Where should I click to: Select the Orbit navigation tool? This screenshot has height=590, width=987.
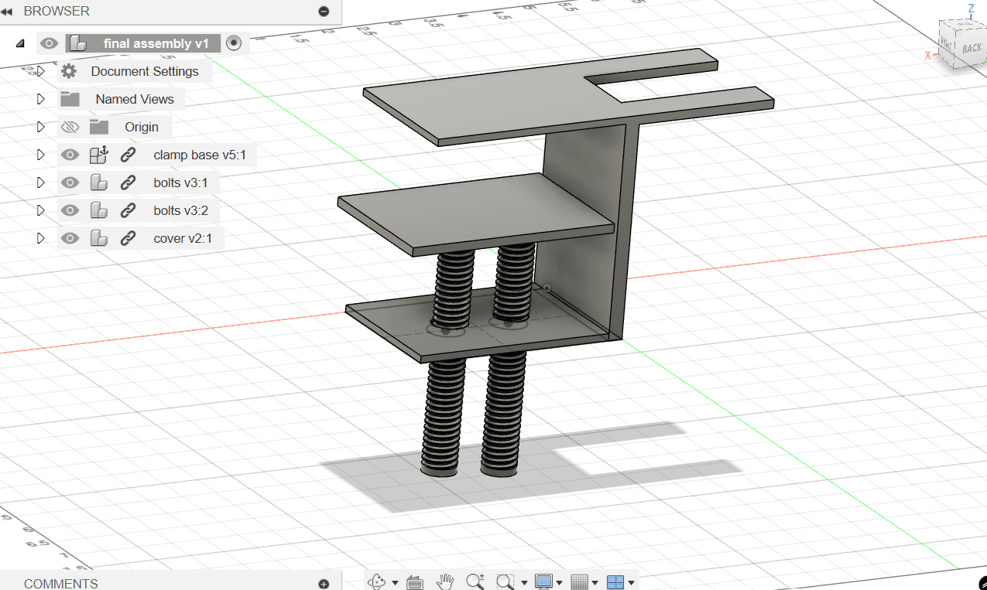(x=377, y=581)
